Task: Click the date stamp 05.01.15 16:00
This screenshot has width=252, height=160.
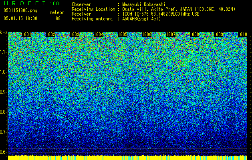Action: click(x=20, y=18)
